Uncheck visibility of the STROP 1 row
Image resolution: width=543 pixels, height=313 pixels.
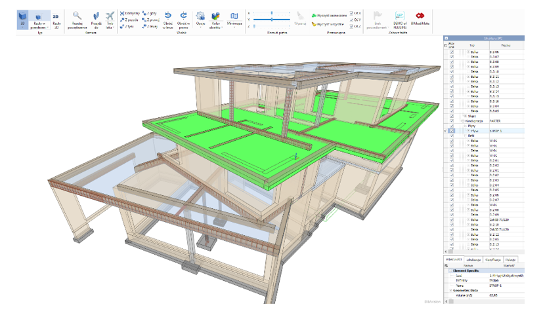452,131
